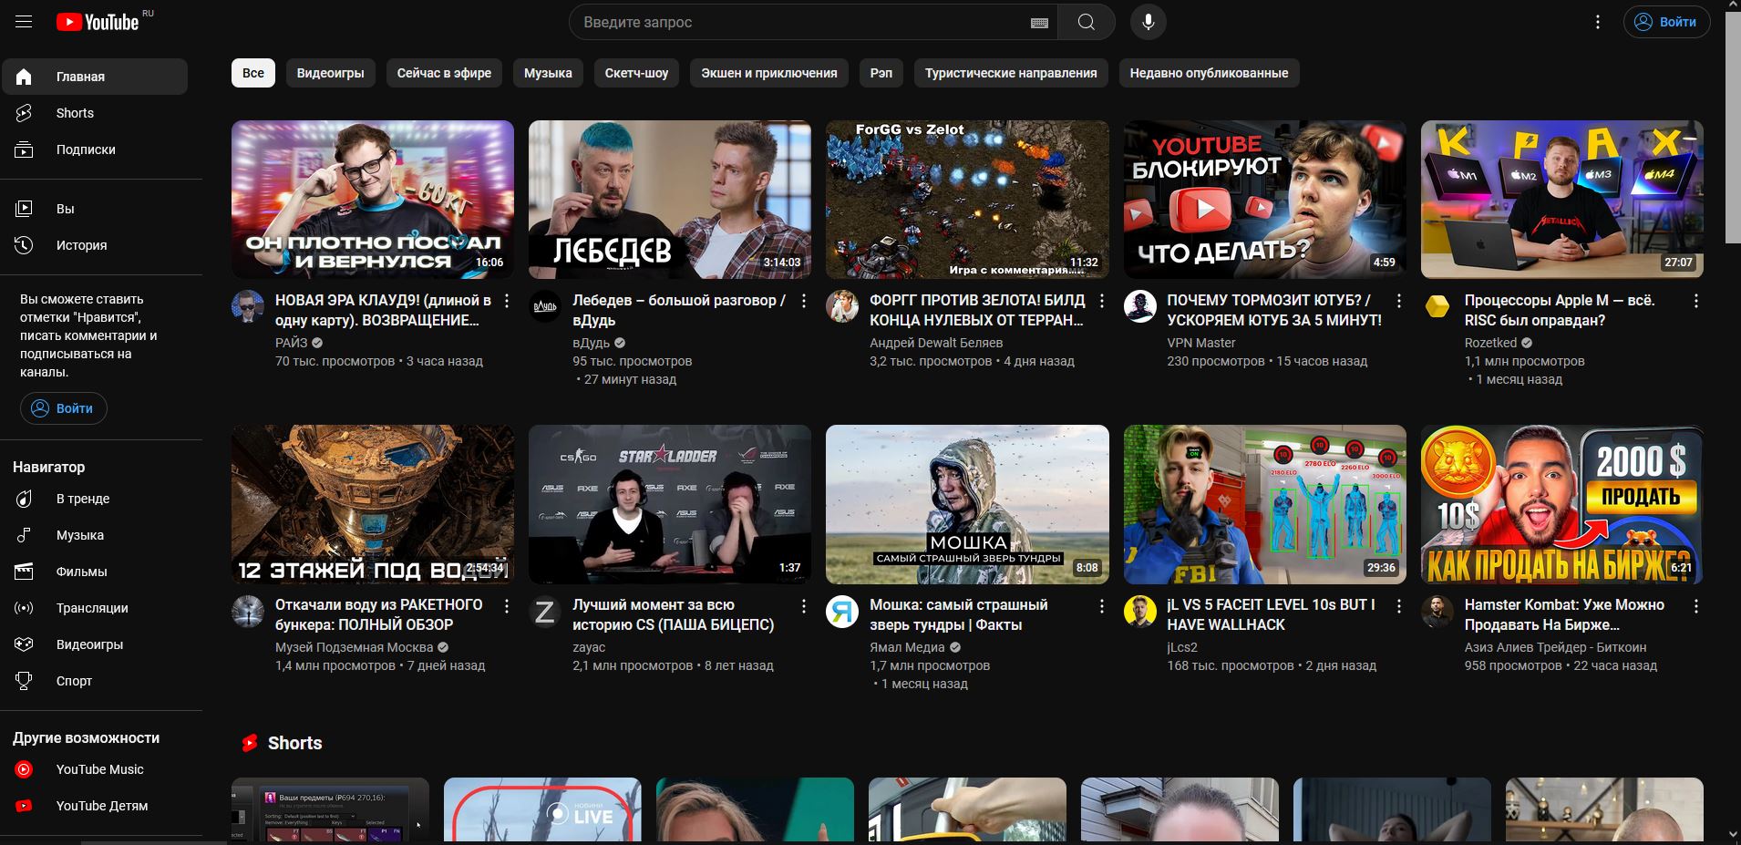Open options menu for ПОЧЕМУ ТОРМОЗИТ ЮТУБ video
This screenshot has height=845, width=1741.
tap(1399, 301)
